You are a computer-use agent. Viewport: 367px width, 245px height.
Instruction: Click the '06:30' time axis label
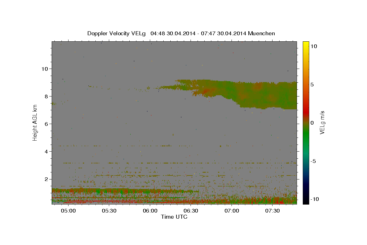tap(191, 211)
